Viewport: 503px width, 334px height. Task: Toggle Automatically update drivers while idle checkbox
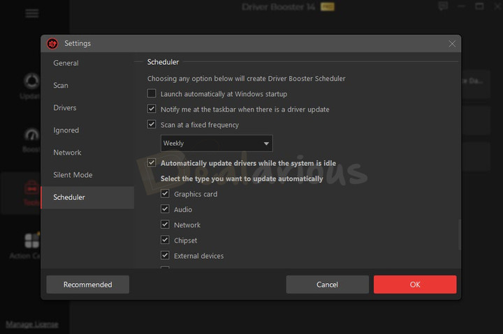tap(152, 162)
